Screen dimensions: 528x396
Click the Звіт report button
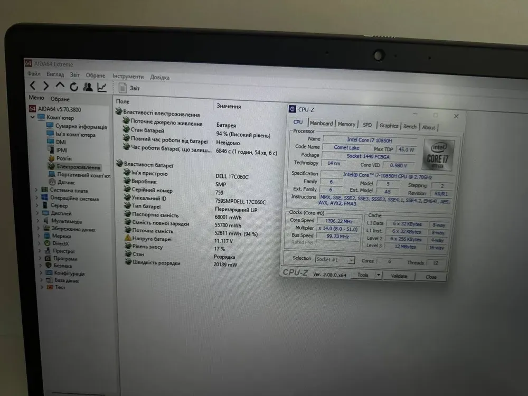(x=130, y=88)
